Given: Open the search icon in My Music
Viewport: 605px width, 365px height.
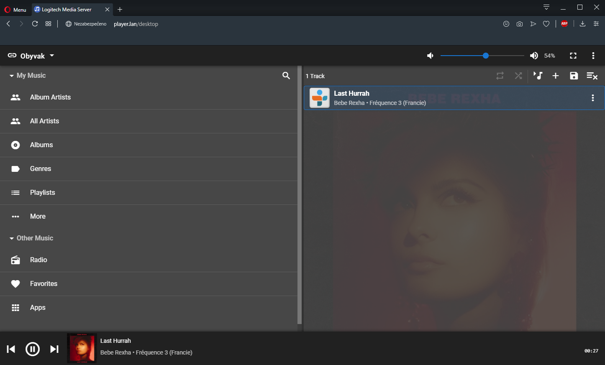Looking at the screenshot, I should click(x=286, y=76).
